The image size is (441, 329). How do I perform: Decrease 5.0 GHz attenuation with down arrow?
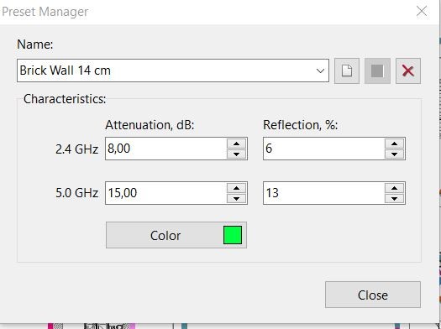(237, 198)
